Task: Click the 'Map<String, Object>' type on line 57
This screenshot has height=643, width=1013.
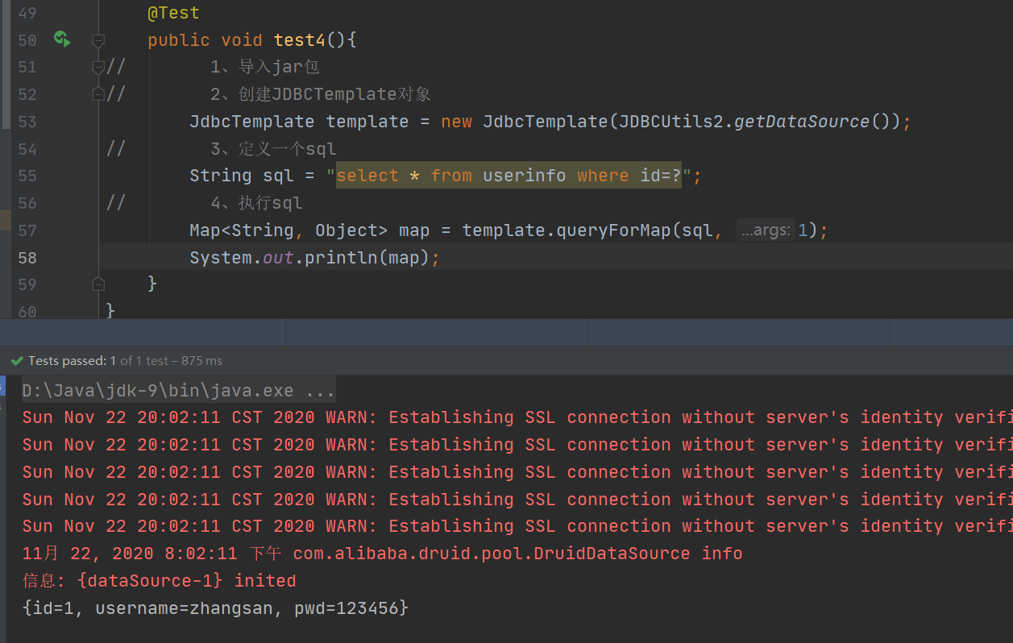Action: (x=289, y=230)
